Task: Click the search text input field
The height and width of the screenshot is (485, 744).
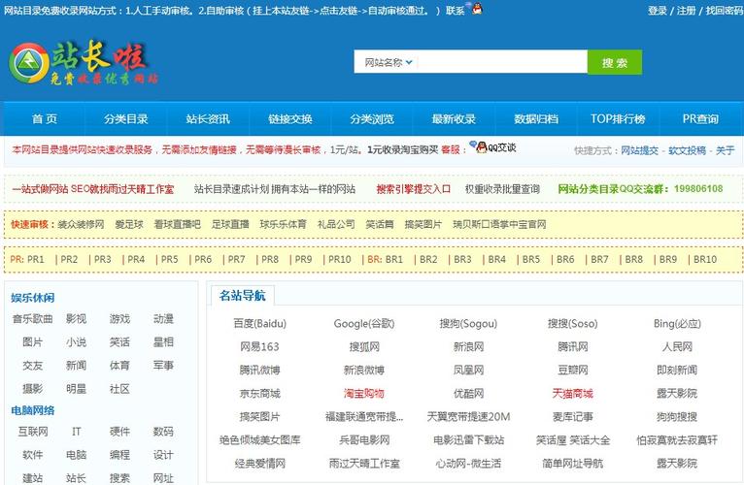Action: 502,62
